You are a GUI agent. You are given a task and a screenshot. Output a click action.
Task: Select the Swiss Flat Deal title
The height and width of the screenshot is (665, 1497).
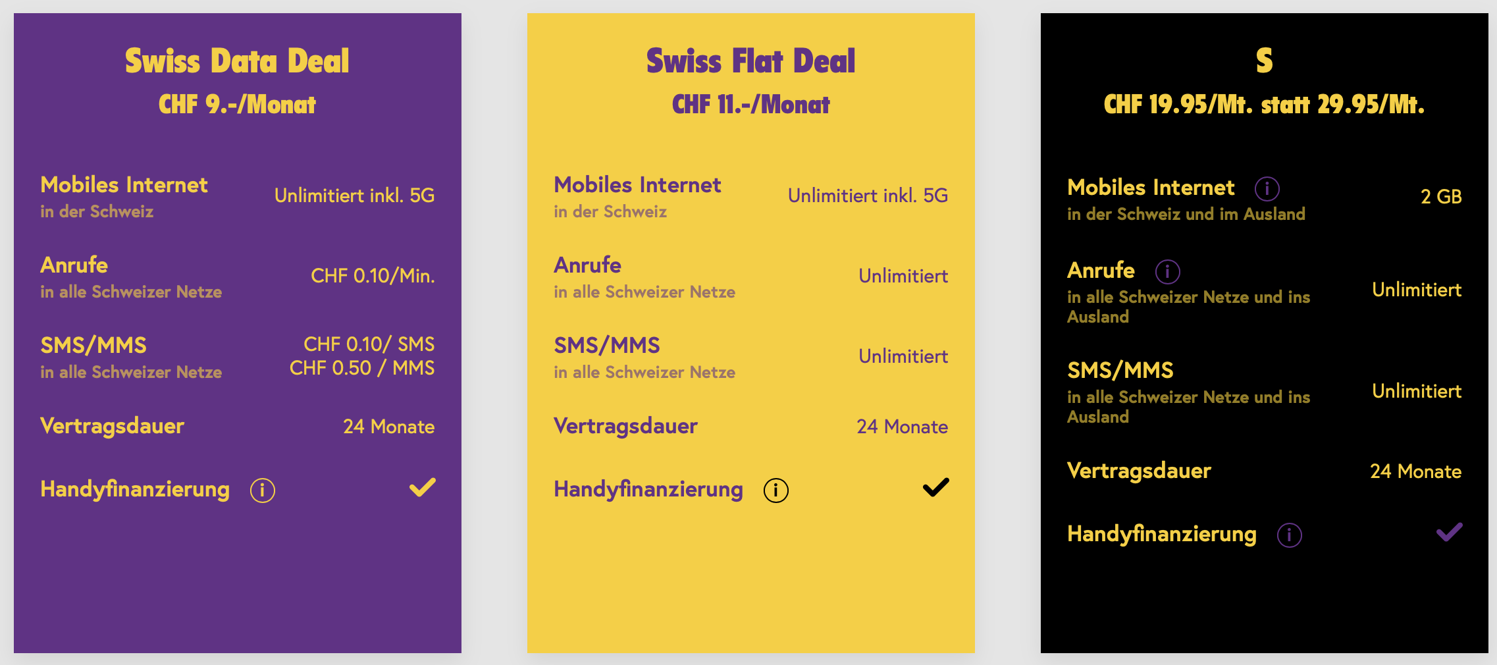point(750,61)
